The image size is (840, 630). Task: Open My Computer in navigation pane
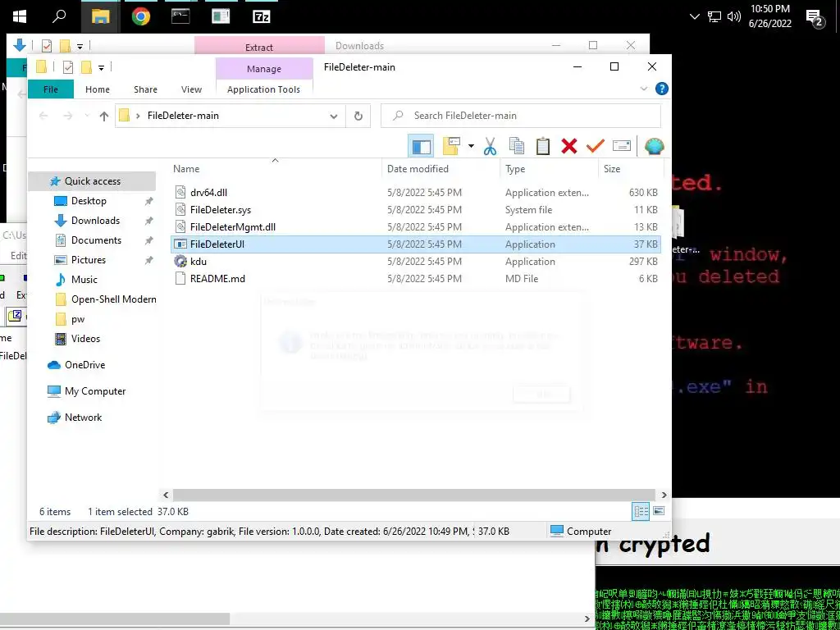(x=95, y=391)
